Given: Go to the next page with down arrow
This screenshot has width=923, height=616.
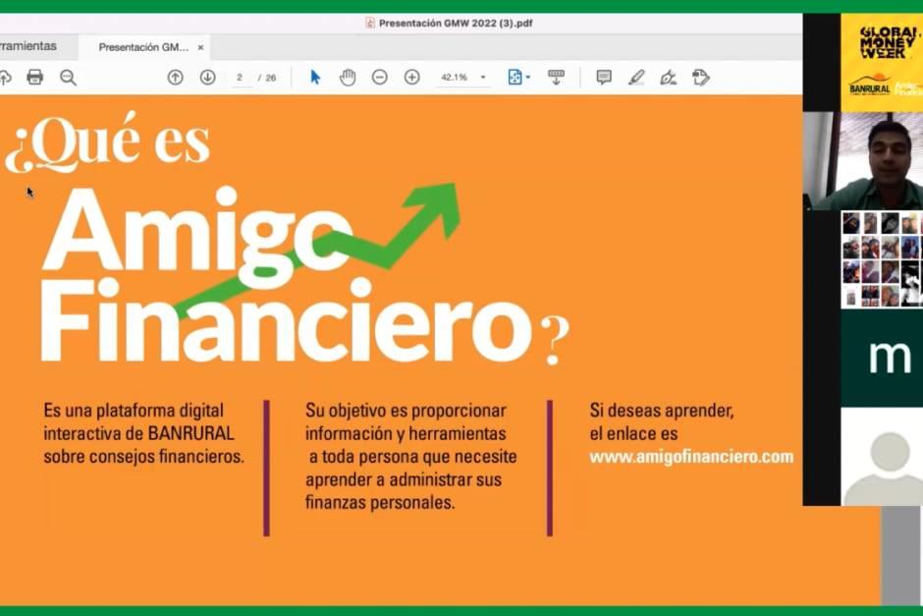Looking at the screenshot, I should coord(207,77).
